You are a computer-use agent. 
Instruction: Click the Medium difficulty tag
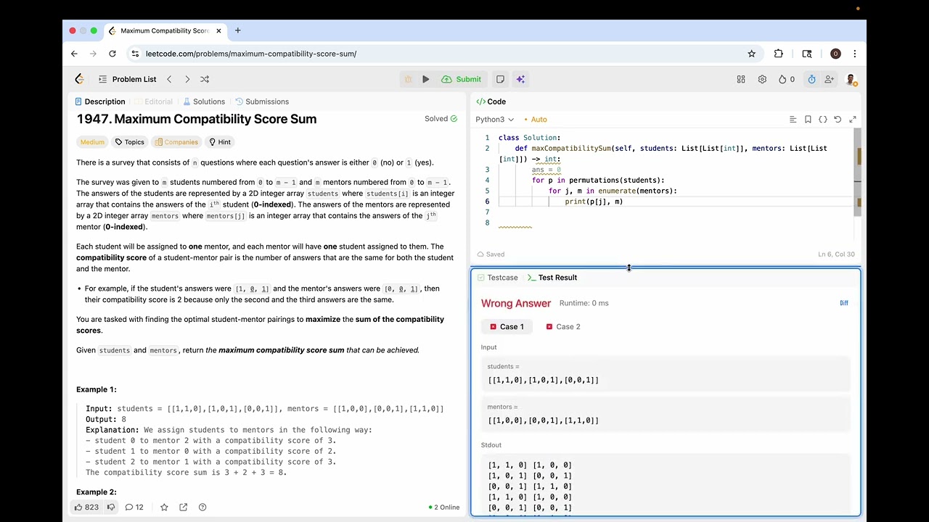92,142
